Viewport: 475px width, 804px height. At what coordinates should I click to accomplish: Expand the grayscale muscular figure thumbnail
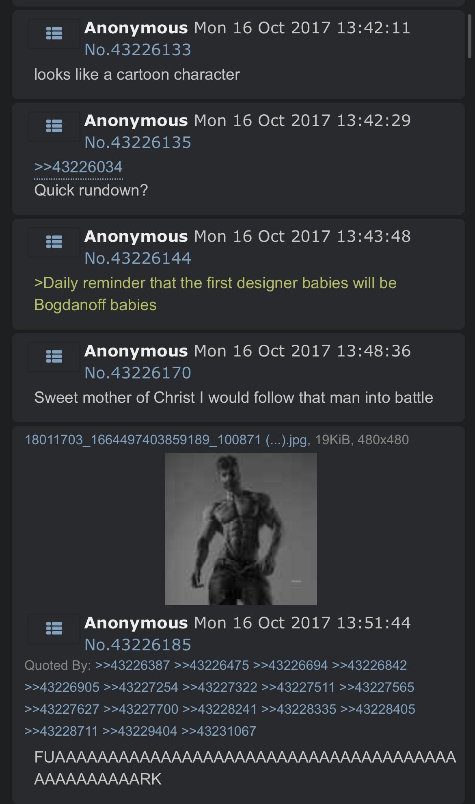[x=241, y=529]
